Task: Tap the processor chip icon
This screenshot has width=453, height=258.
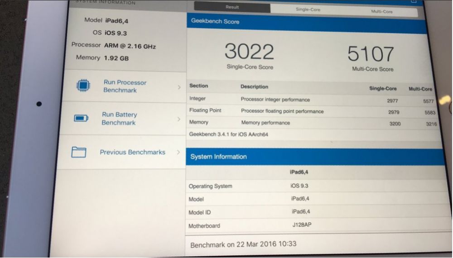Action: click(83, 86)
